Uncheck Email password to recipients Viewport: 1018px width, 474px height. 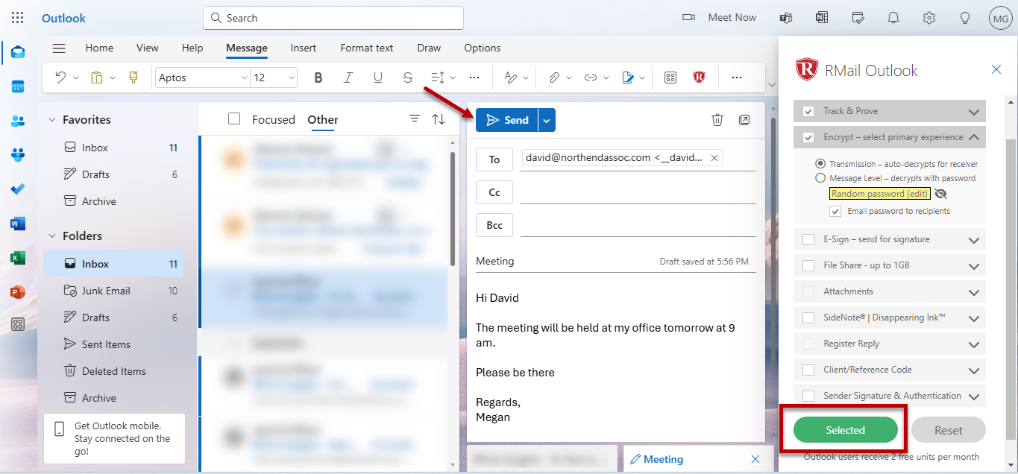coord(835,212)
